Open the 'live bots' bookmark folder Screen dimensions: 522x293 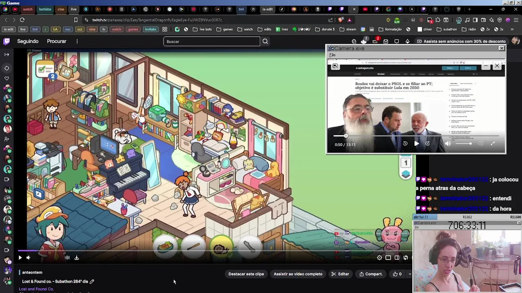pos(202,29)
